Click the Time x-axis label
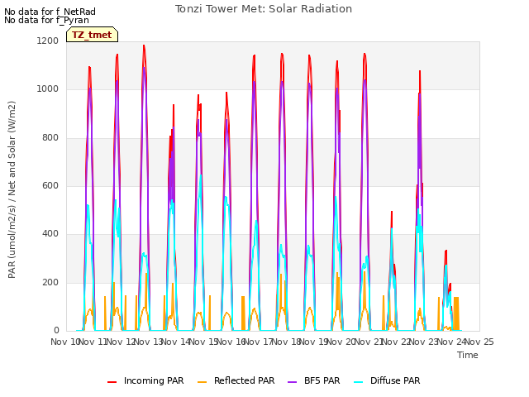529x397 pixels. coord(468,355)
